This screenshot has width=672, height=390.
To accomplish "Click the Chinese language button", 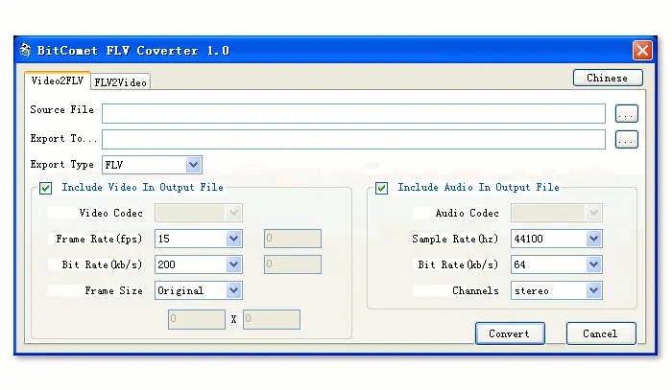I will coord(608,78).
